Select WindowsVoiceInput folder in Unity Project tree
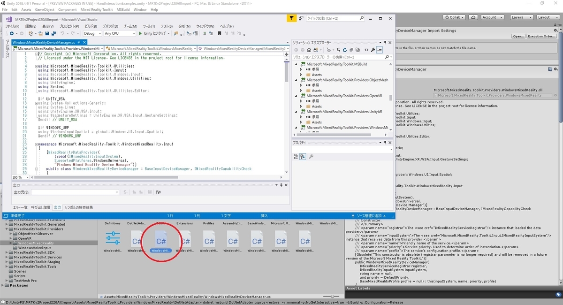This screenshot has width=563, height=305. tap(35, 248)
